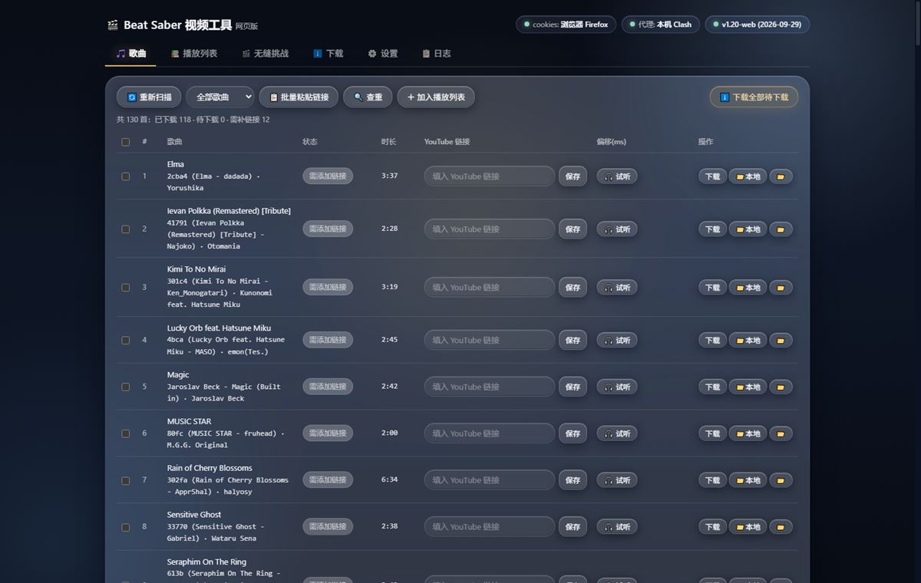Switch to the 播放列表 tab
Viewport: 921px width, 583px height.
pyautogui.click(x=194, y=54)
